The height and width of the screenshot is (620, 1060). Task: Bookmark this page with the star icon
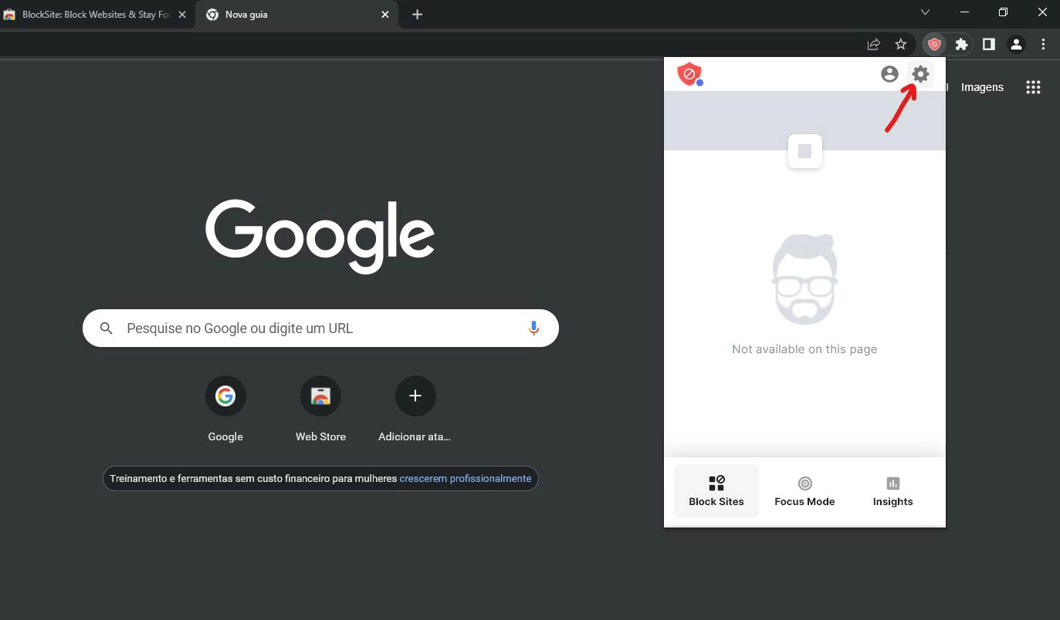pos(900,45)
